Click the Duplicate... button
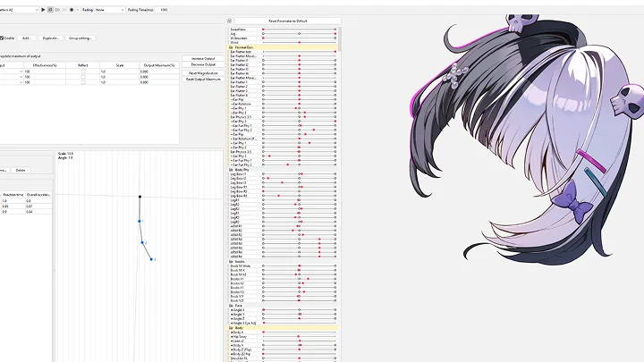The height and width of the screenshot is (362, 644). coord(51,38)
